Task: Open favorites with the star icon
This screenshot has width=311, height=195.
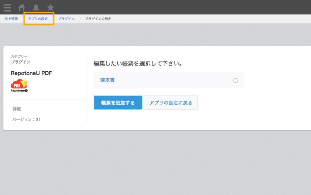Action: pos(51,7)
